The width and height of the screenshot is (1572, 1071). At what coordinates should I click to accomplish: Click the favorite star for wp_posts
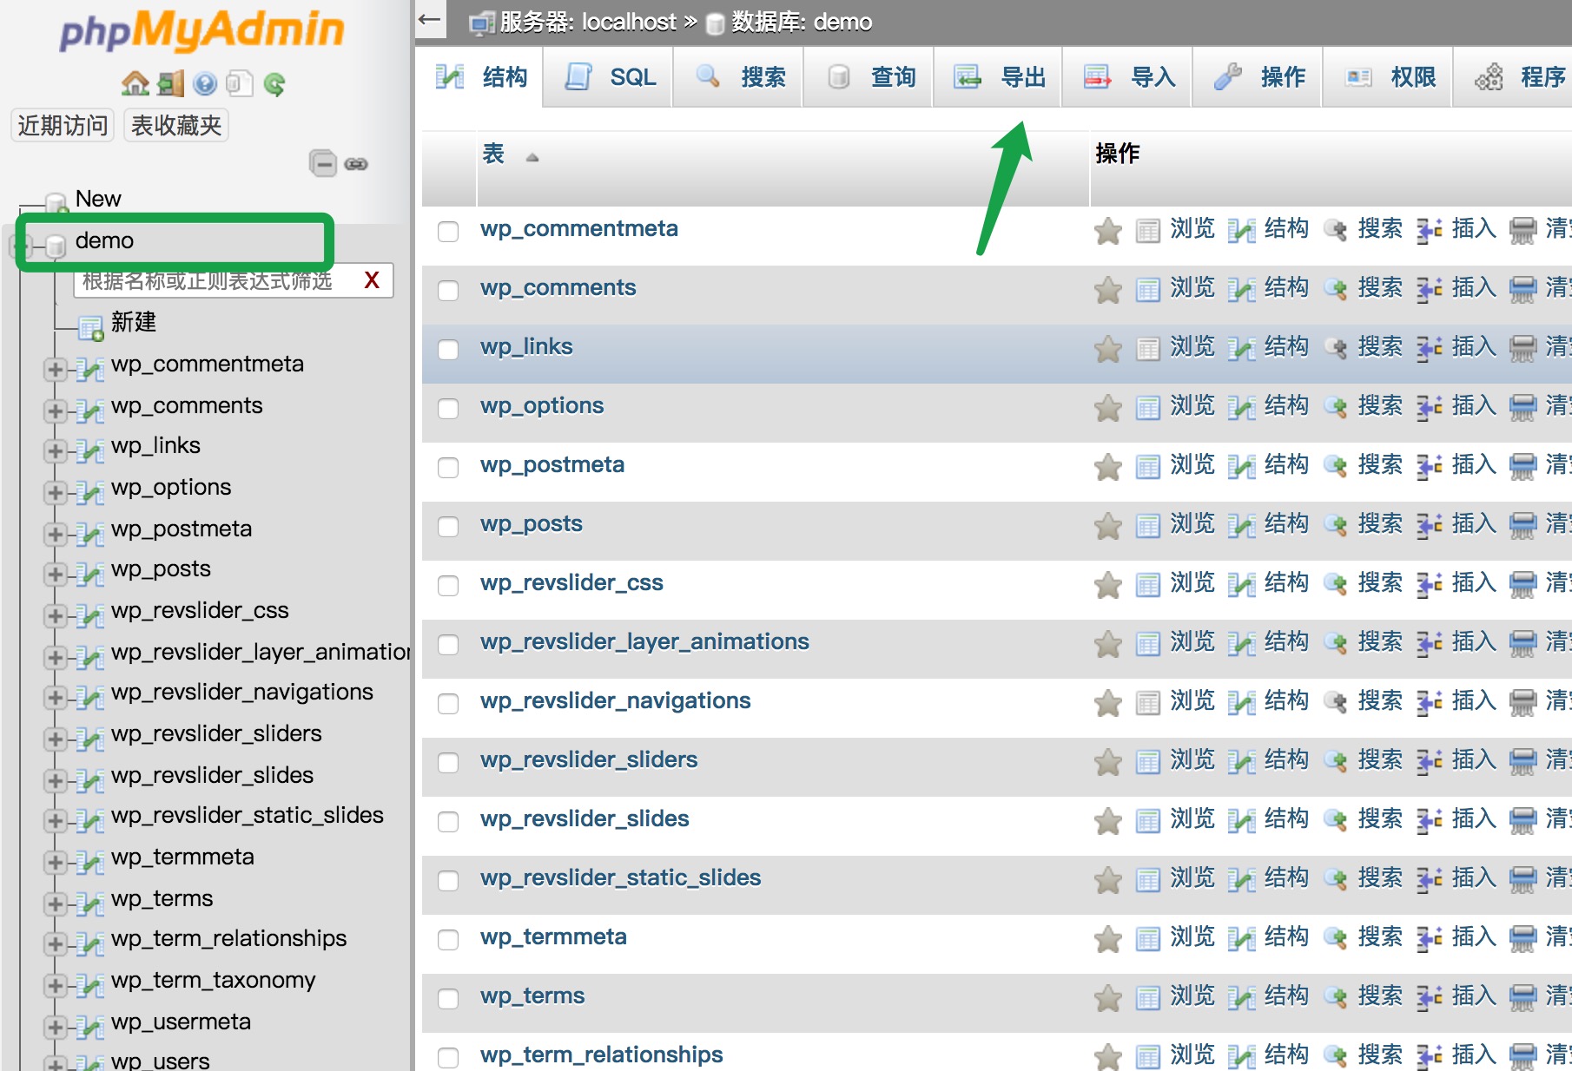1108,526
